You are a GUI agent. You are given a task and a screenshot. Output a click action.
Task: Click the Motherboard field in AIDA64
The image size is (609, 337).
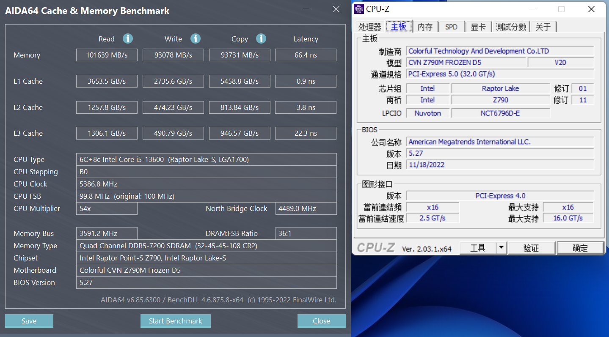point(207,270)
